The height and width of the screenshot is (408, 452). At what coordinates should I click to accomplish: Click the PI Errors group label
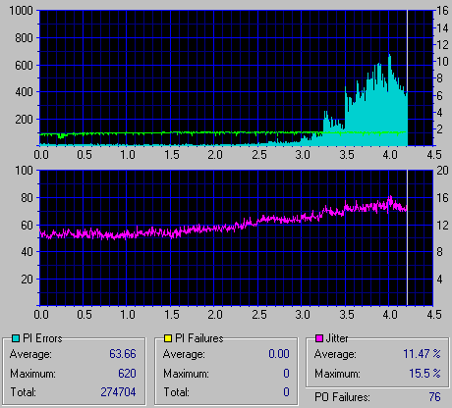pyautogui.click(x=42, y=338)
